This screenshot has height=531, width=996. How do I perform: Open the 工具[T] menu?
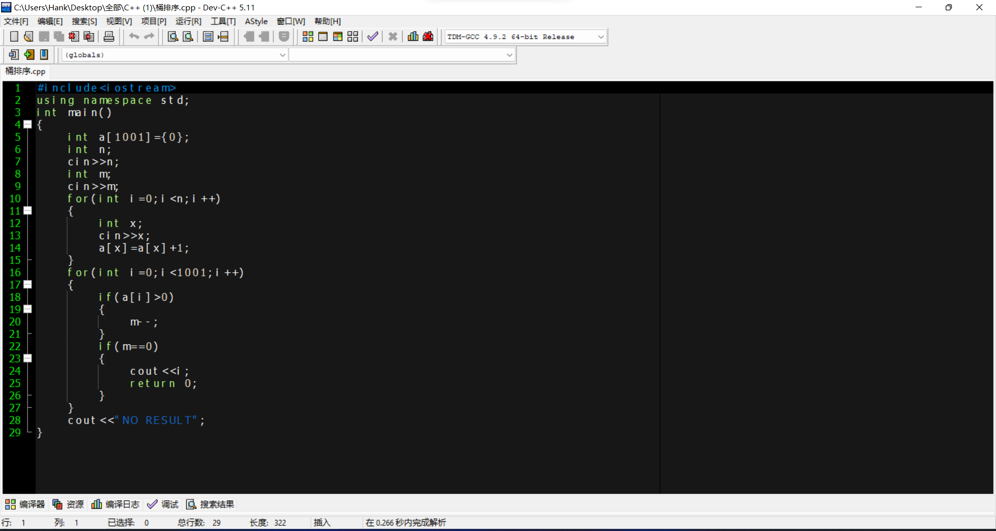click(x=223, y=21)
